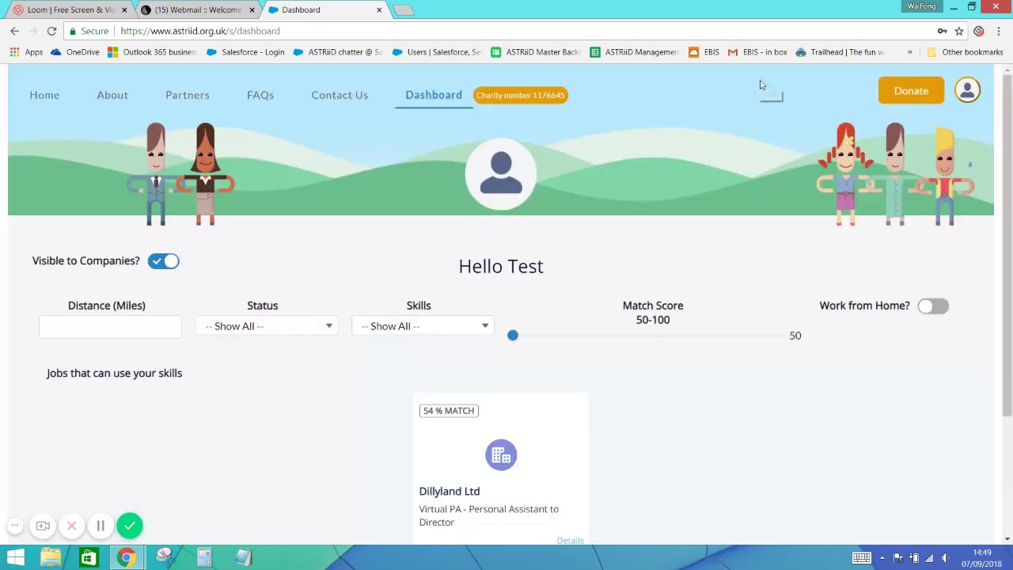This screenshot has height=570, width=1013.
Task: Click the Donate button
Action: pos(911,90)
